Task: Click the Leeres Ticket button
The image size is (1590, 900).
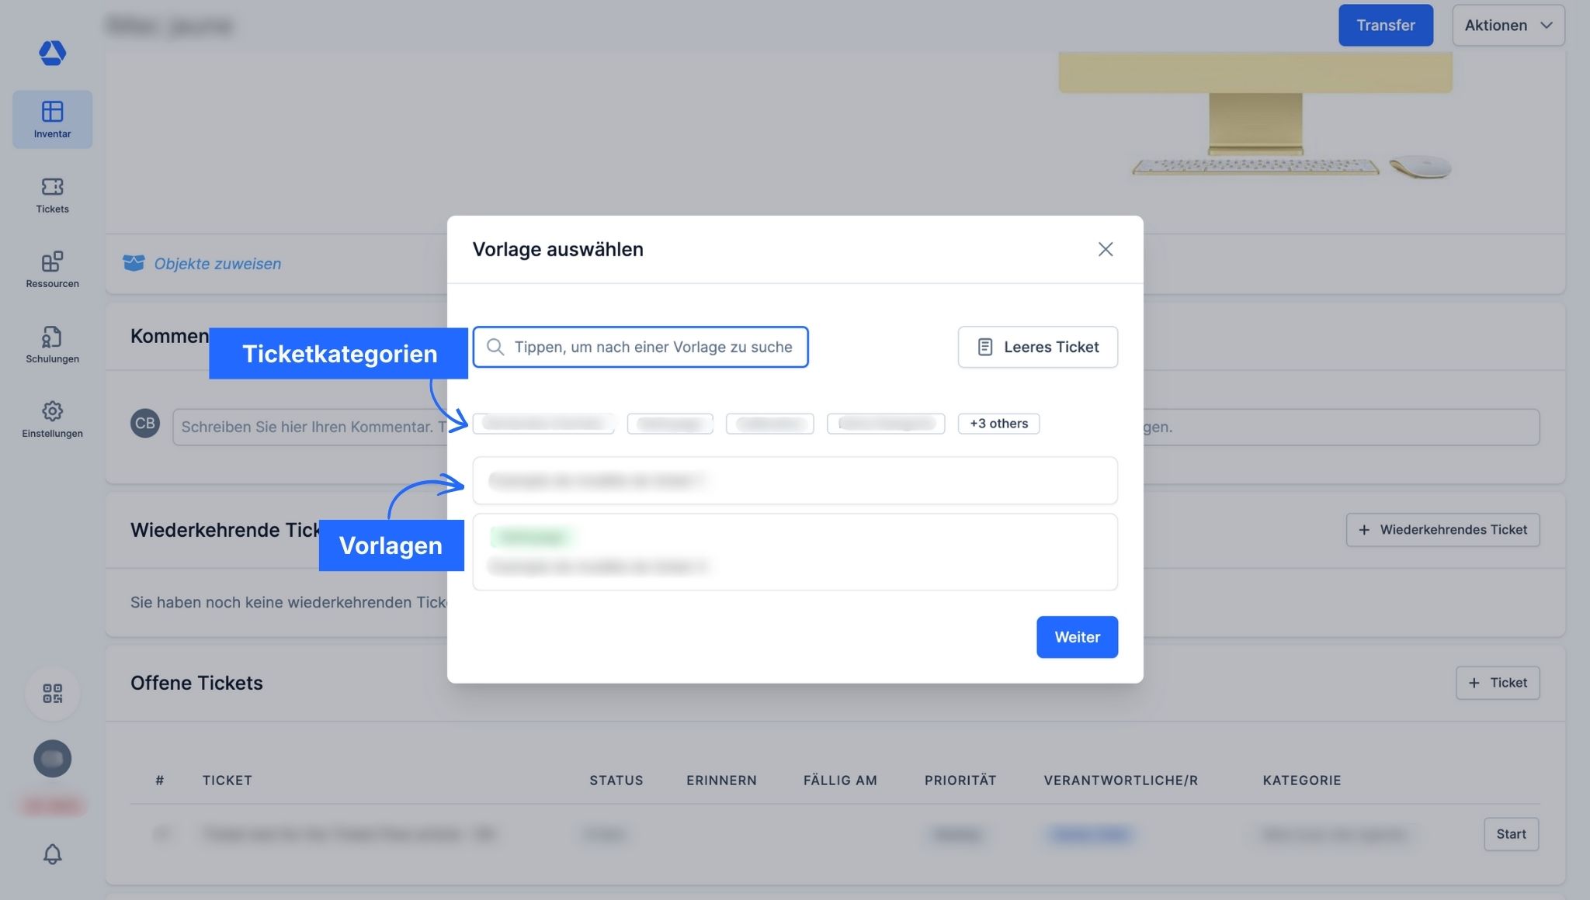Action: pyautogui.click(x=1037, y=347)
